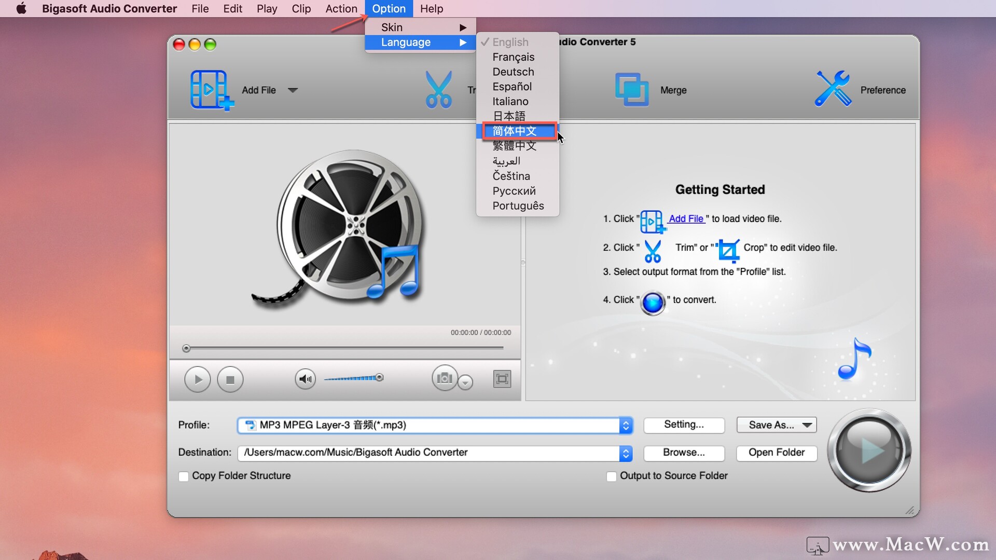Image resolution: width=996 pixels, height=560 pixels.
Task: Open the Edit menu
Action: click(x=232, y=9)
